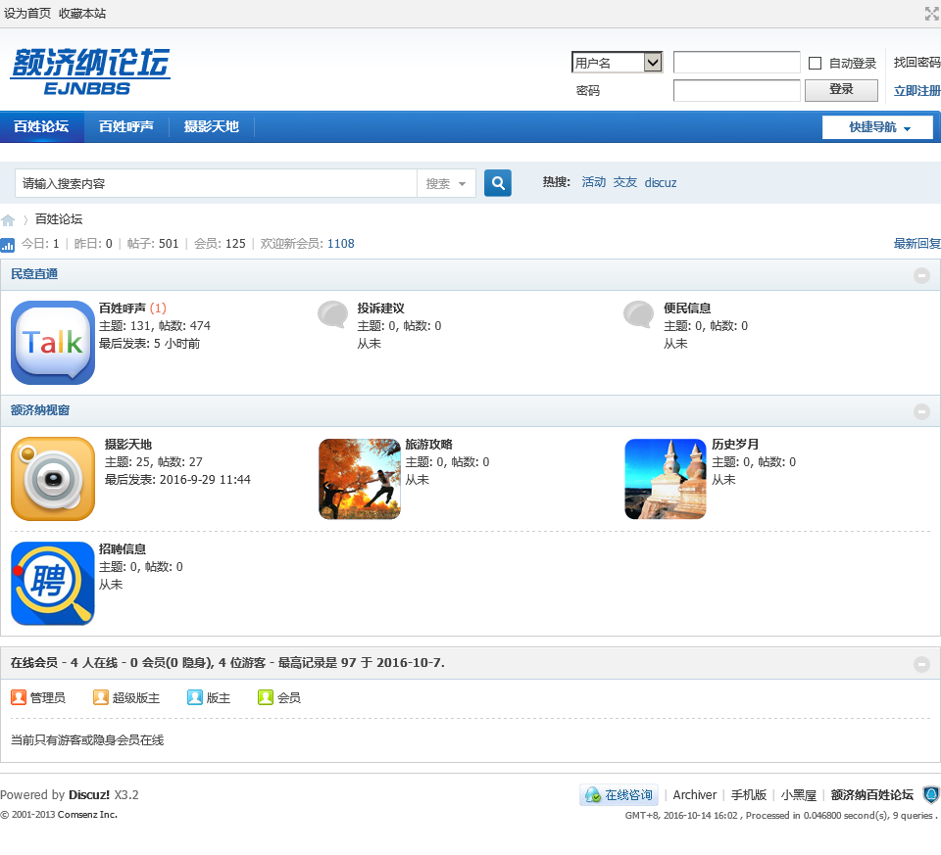Click the 民意直通 category heading
This screenshot has width=941, height=855.
[34, 274]
